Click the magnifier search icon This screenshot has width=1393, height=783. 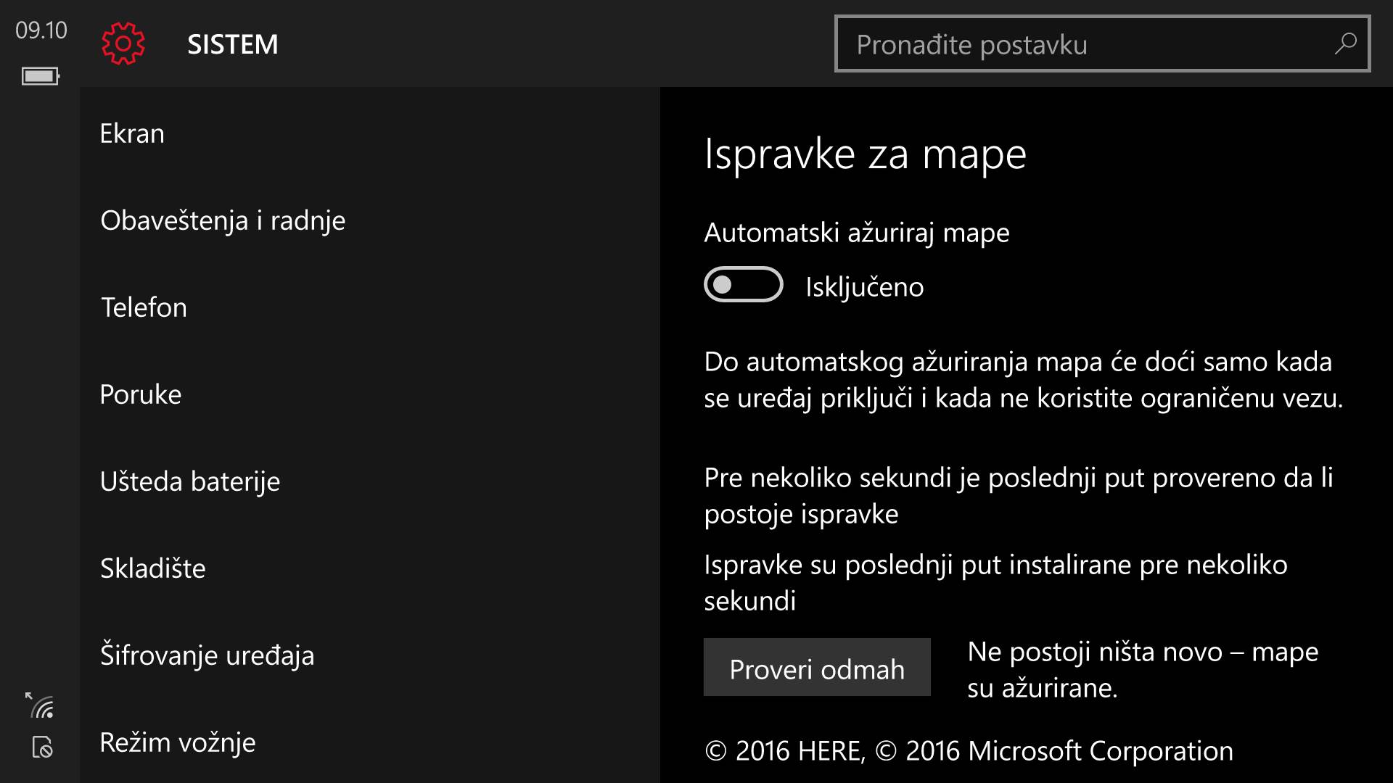pos(1346,44)
